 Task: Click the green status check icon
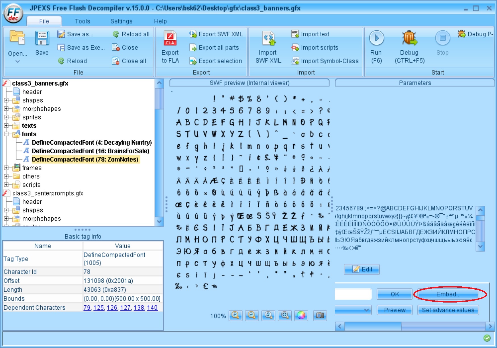pos(487,338)
